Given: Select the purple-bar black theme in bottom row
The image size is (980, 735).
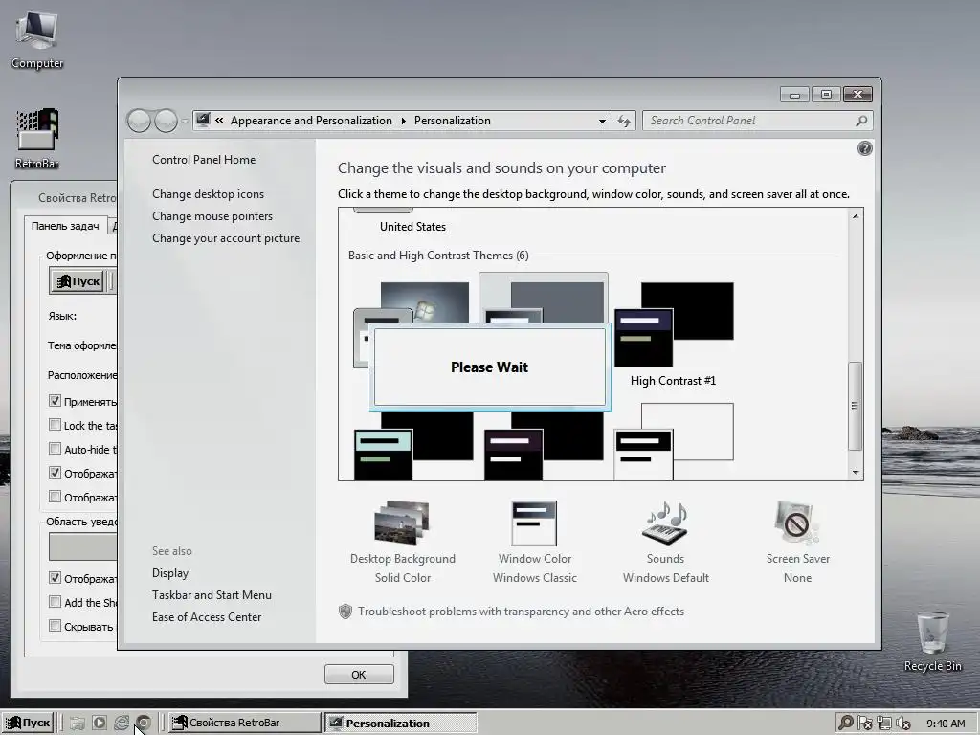Looking at the screenshot, I should [544, 445].
